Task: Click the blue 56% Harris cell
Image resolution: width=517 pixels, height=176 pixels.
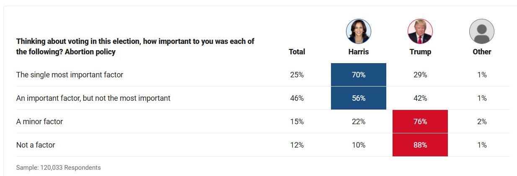Action: [x=359, y=98]
